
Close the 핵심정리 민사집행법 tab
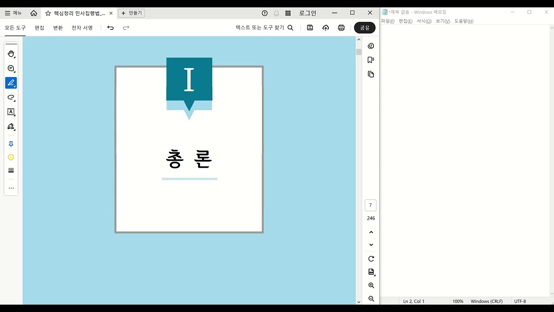(x=111, y=13)
